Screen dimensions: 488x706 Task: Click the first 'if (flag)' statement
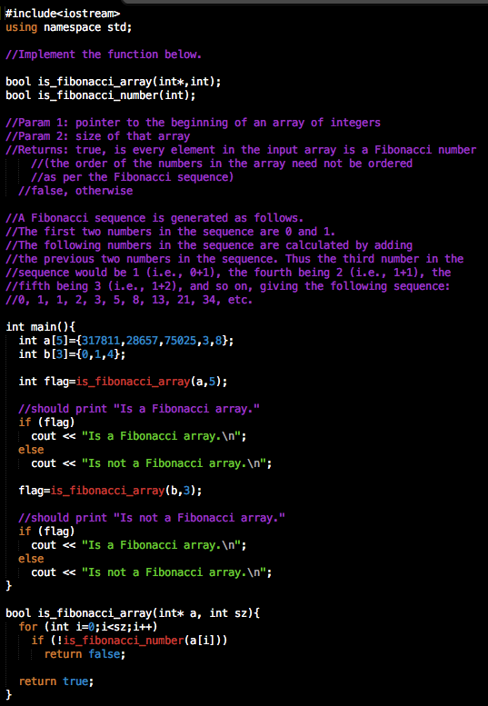click(47, 423)
